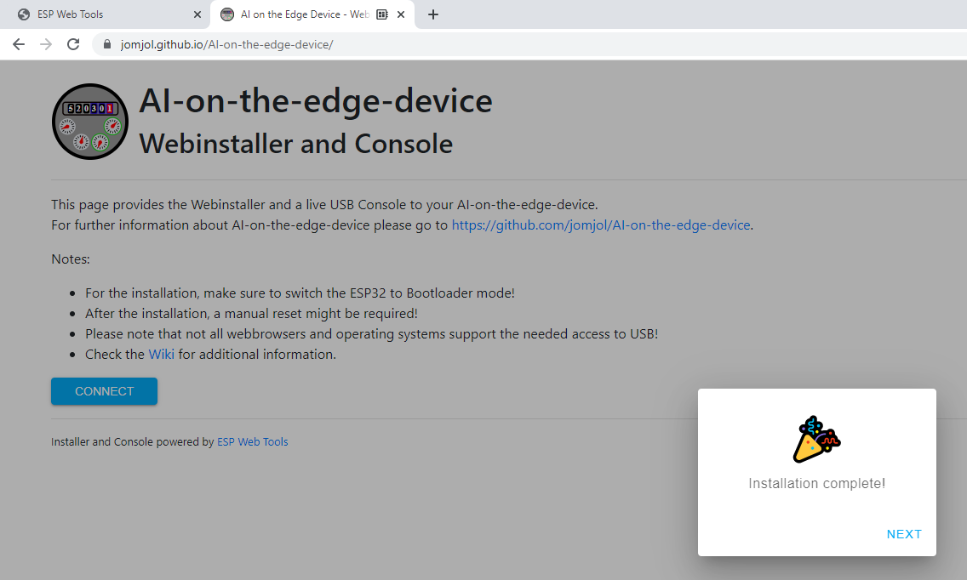Screen dimensions: 967x580
Task: Follow the ESP Web Tools footer link
Action: 252,442
